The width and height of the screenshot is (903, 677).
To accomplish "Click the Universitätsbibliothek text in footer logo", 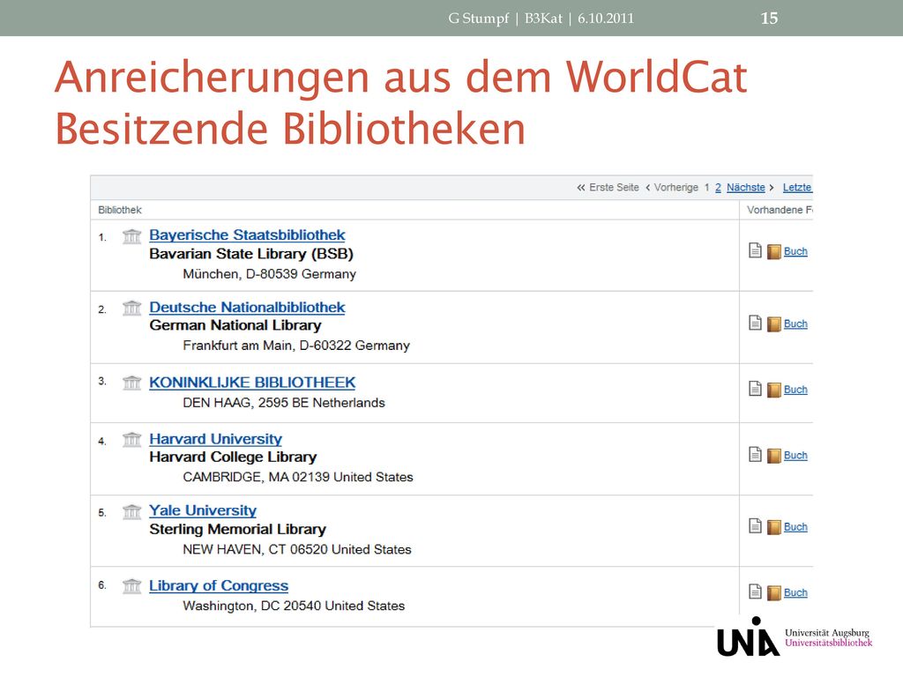I will point(829,643).
